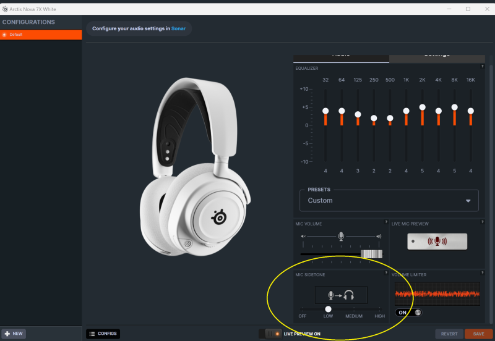The width and height of the screenshot is (495, 341).
Task: Open the CONFIGS list button
Action: 103,334
